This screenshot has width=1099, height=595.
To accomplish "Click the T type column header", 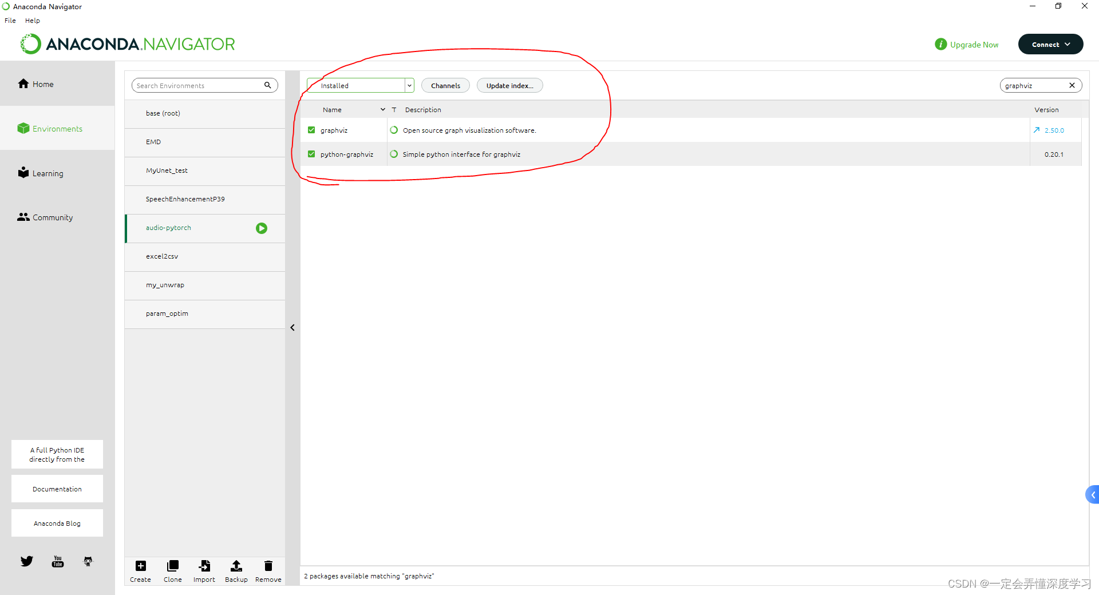I will click(394, 110).
